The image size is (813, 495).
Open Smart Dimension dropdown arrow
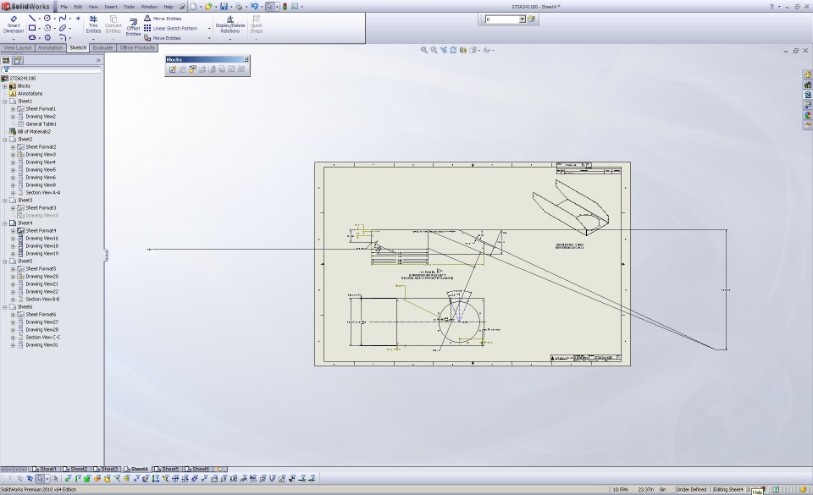coord(14,39)
